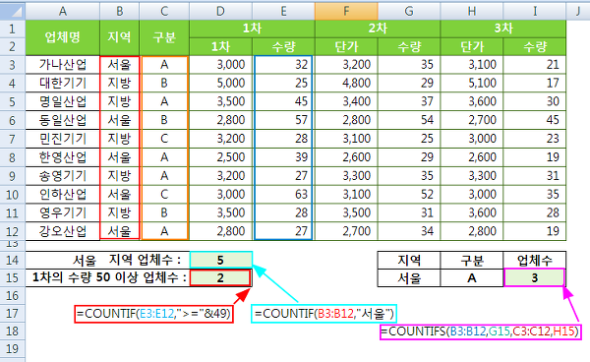Select row 18 header
Screen dimensions: 590x362
(x=13, y=332)
